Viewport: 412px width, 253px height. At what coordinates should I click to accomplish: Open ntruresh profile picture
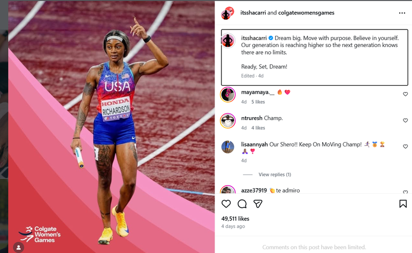[228, 121]
